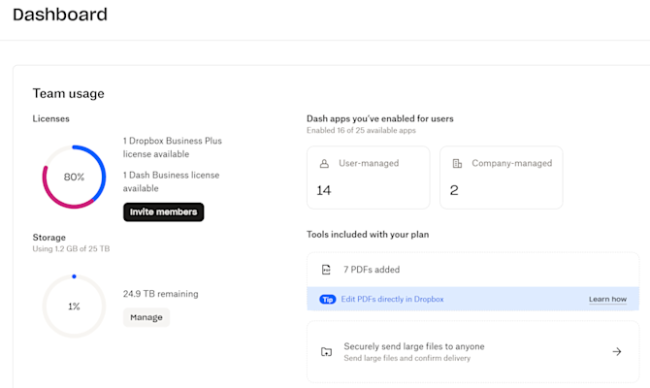The width and height of the screenshot is (650, 388).
Task: Click the Company-managed count 2
Action: pos(454,190)
